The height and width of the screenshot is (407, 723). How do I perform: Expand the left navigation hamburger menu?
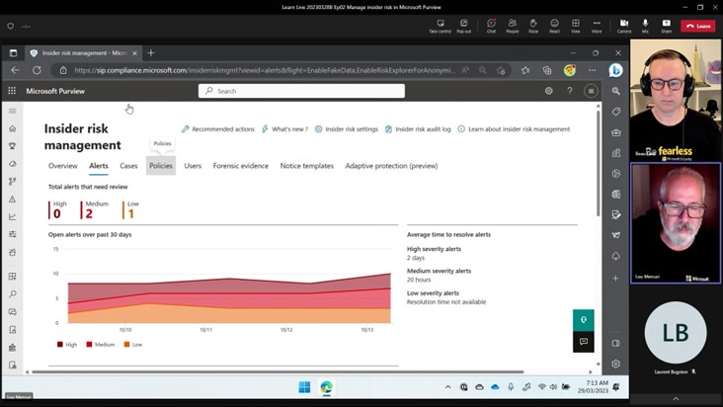click(x=12, y=111)
